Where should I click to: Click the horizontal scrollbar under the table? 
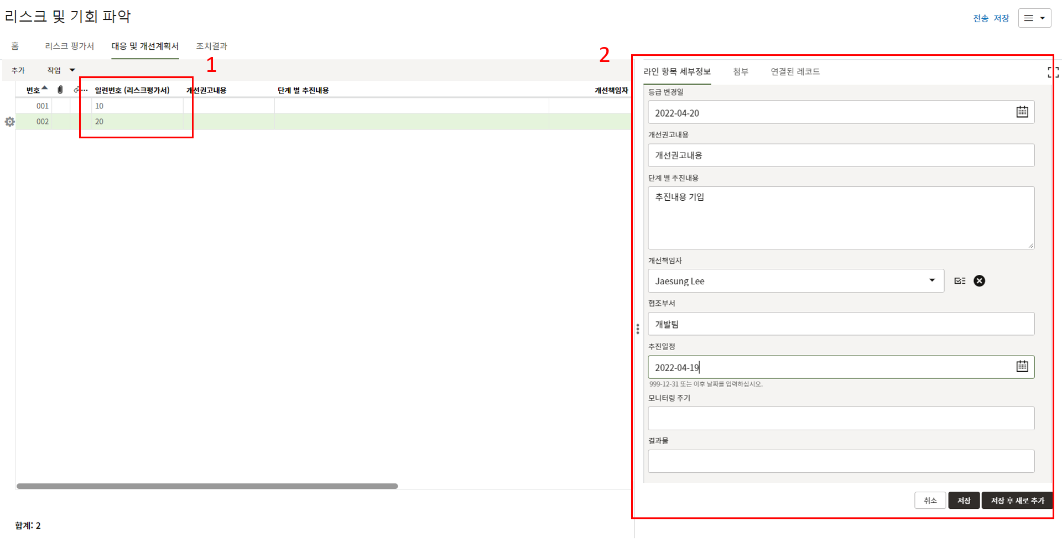pyautogui.click(x=207, y=486)
